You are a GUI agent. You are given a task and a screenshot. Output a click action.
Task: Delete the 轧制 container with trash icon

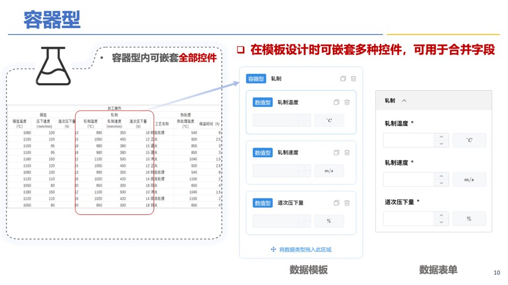(x=353, y=79)
